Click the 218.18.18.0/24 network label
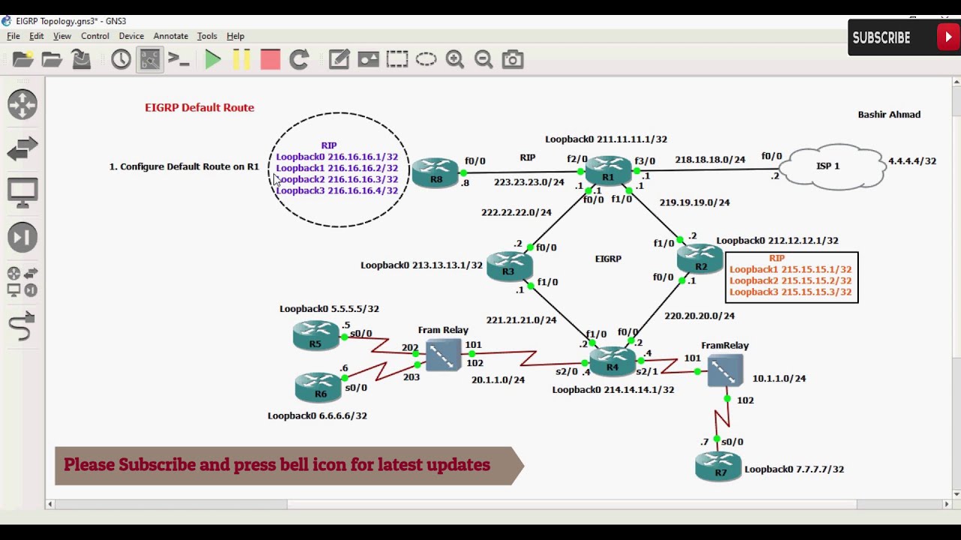The height and width of the screenshot is (540, 961). tap(710, 160)
